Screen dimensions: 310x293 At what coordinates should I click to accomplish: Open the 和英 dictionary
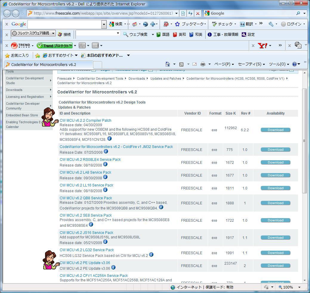click(x=196, y=35)
